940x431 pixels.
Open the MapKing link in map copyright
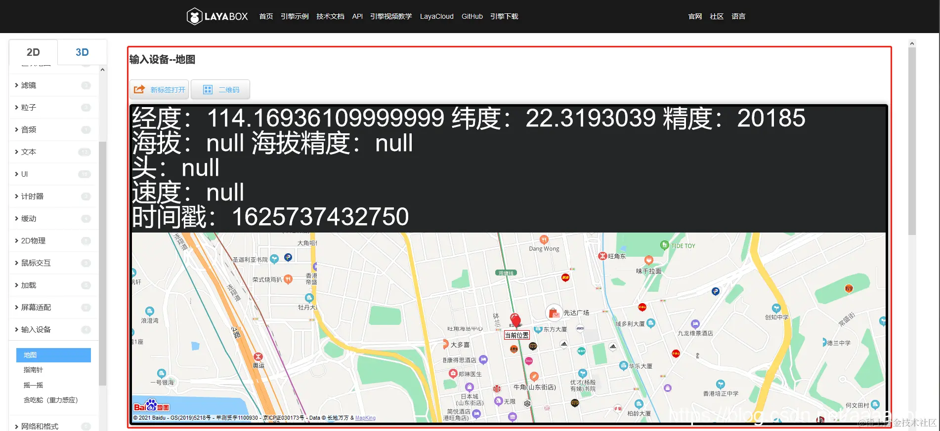point(365,418)
